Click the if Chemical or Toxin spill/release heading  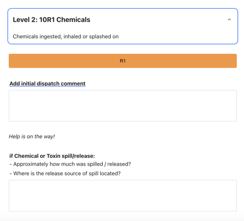tap(52, 156)
